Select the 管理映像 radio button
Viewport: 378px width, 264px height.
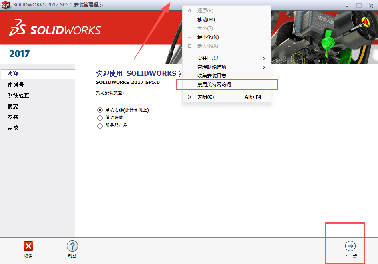pyautogui.click(x=99, y=117)
